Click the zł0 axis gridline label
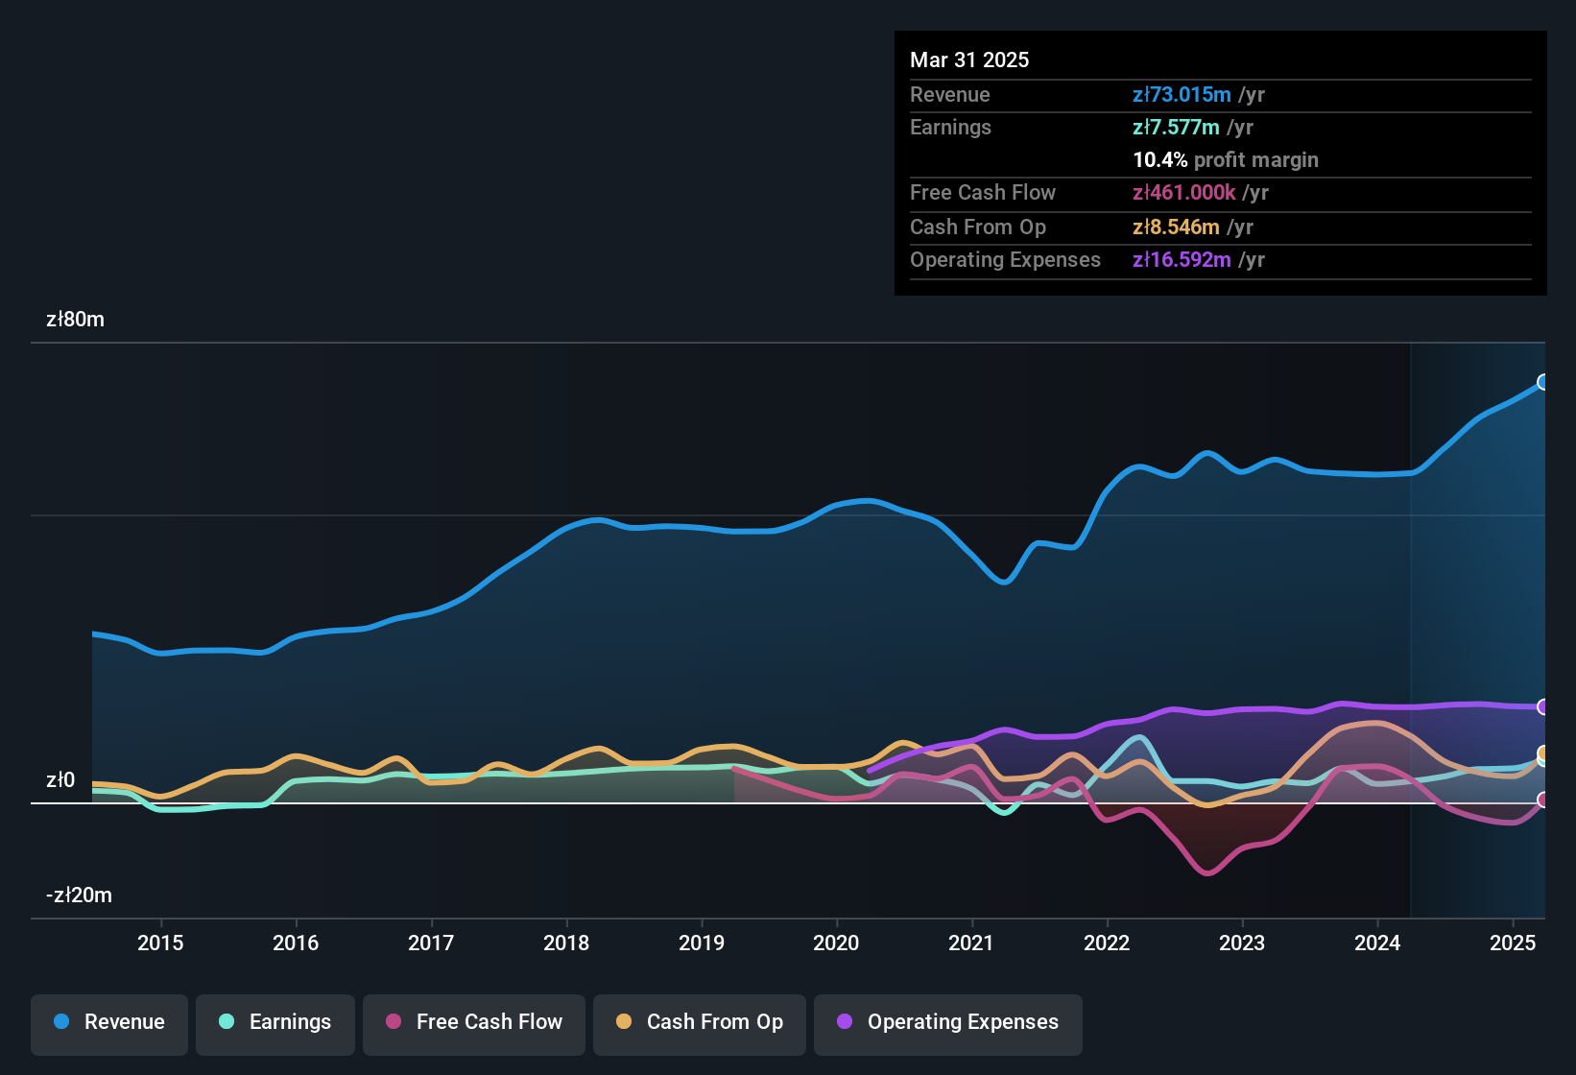The image size is (1576, 1075). coord(60,780)
